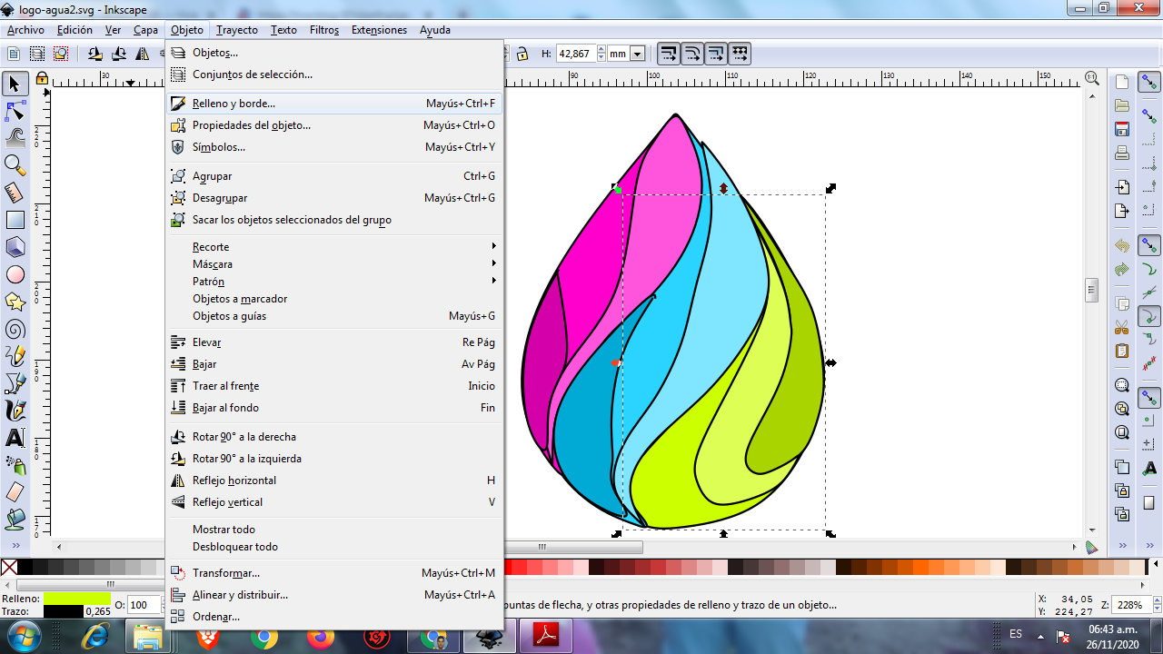The image size is (1163, 654).
Task: Select the Star polygon tool
Action: (15, 301)
